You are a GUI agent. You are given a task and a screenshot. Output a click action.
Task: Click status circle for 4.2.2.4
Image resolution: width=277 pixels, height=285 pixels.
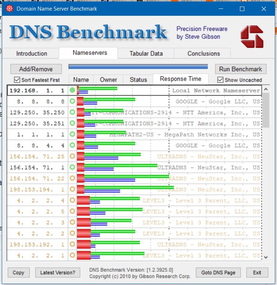[x=72, y=200]
